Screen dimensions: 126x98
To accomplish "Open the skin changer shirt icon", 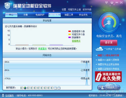I will [112, 3].
